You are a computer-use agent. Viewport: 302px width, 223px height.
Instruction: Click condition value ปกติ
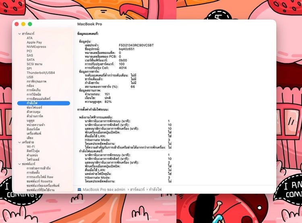click(x=108, y=98)
